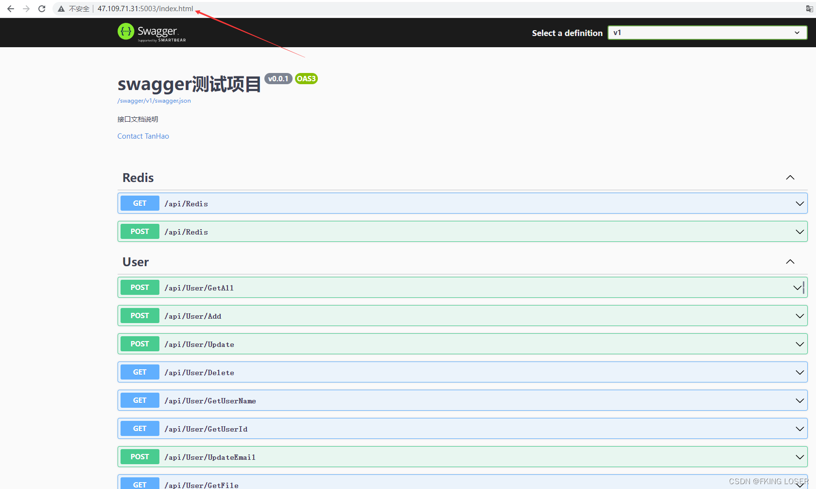Open the /swagger/v1/swagger.json link

154,101
